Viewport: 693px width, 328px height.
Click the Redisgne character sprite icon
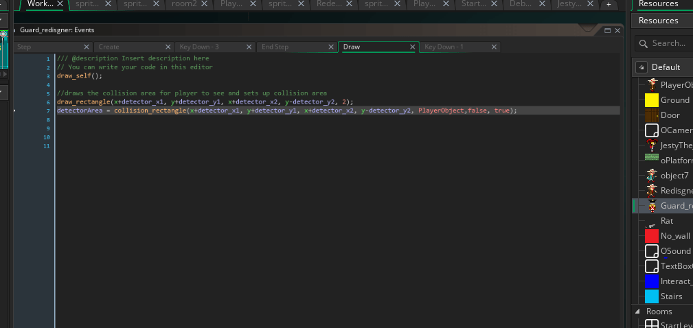pos(652,191)
